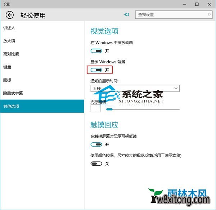Pin settings page with pushpin icon

point(126,15)
